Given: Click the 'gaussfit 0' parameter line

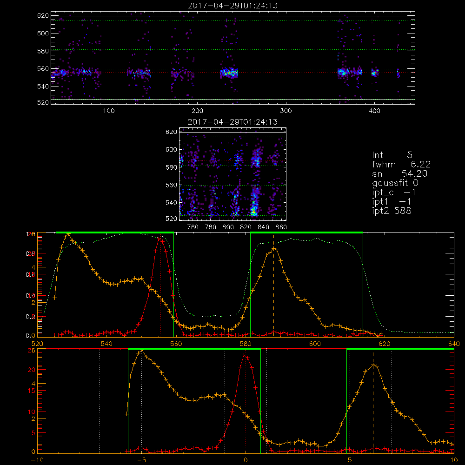Looking at the screenshot, I should pos(395,183).
